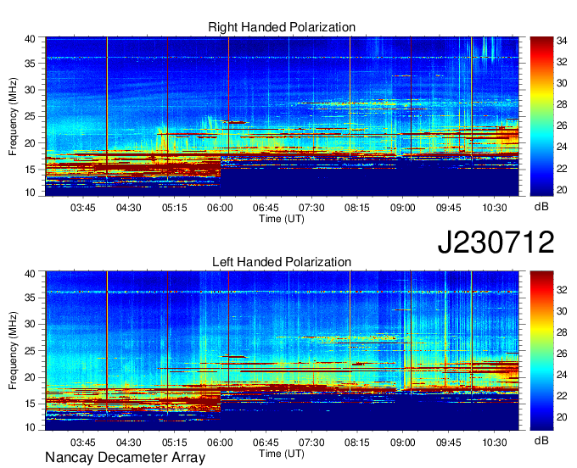Click the 25 MHz label on the Left Handed plot
The width and height of the screenshot is (577, 468).
pos(31,351)
